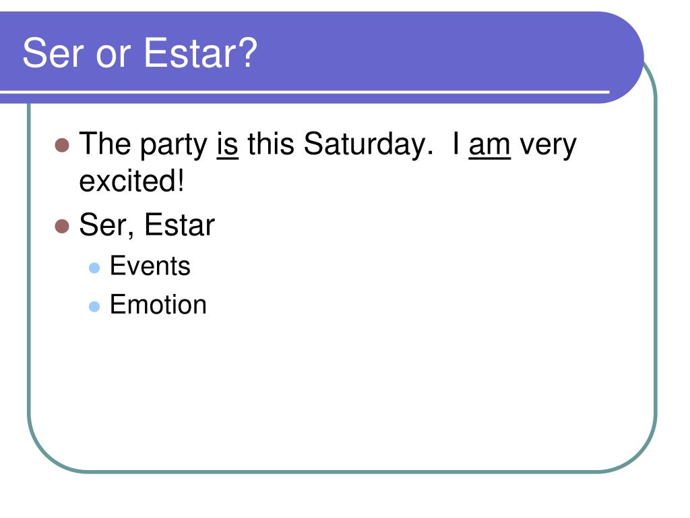The height and width of the screenshot is (518, 690).
Task: Click the word 'very' in the first bullet
Action: coord(548,146)
